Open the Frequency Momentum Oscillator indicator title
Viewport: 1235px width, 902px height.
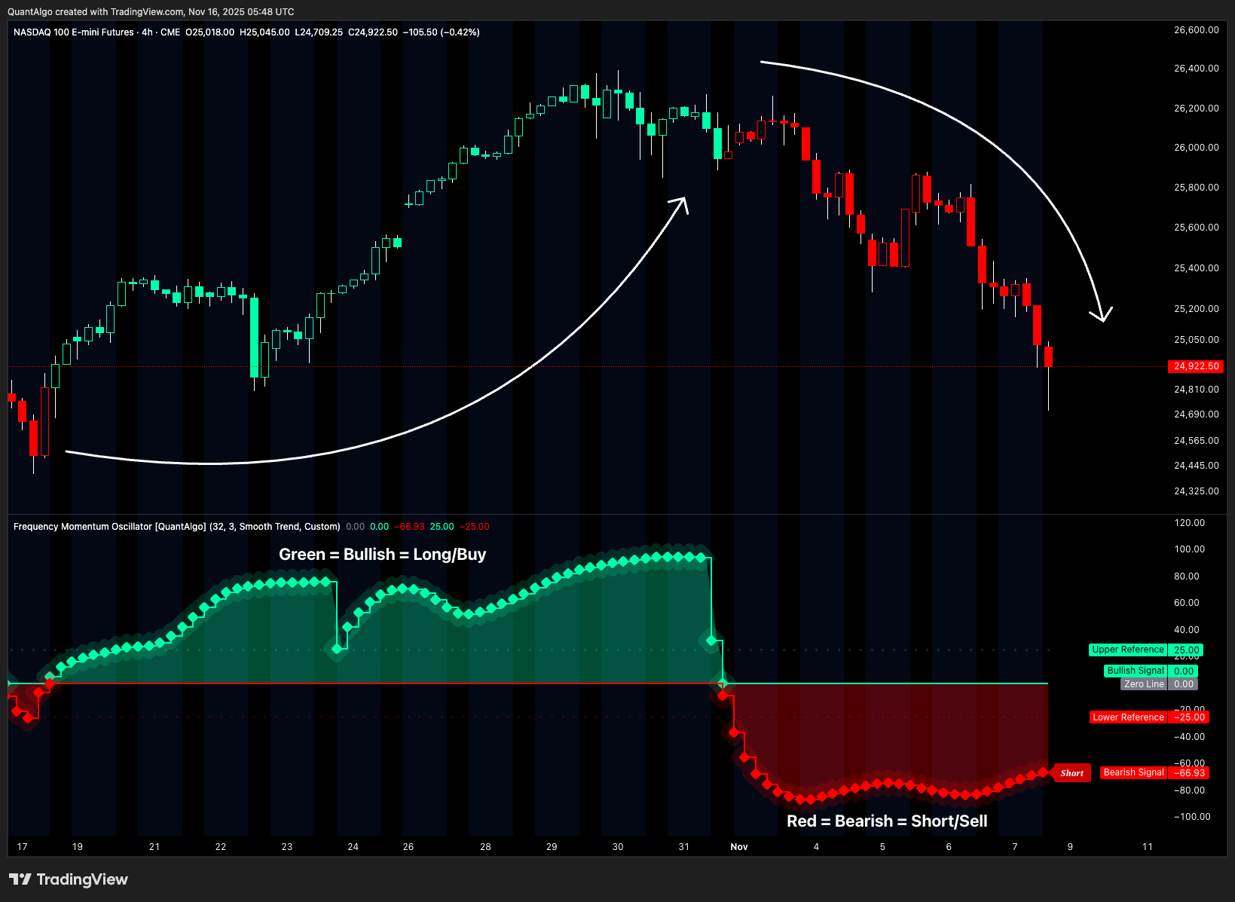pyautogui.click(x=109, y=527)
